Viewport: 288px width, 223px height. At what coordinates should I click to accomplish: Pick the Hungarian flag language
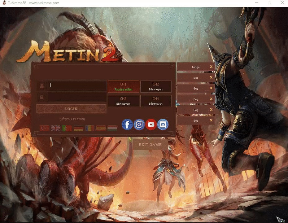[112, 128]
